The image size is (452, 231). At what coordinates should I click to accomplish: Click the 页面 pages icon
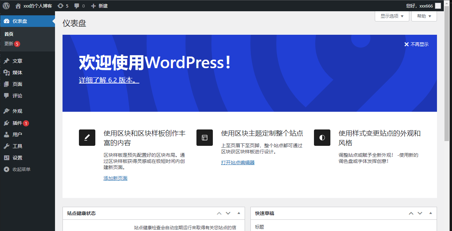coord(6,84)
